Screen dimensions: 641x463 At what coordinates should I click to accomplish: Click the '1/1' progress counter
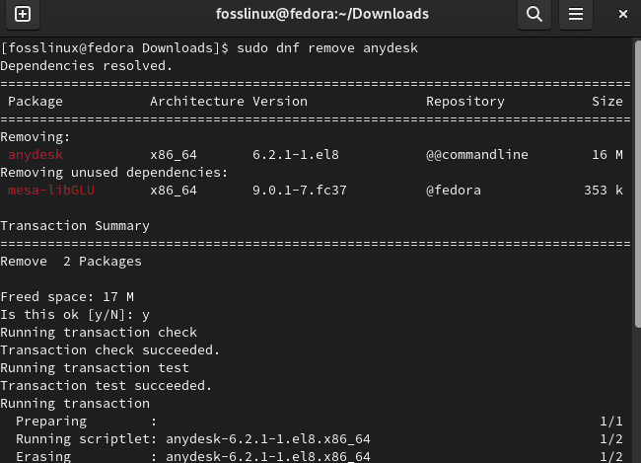[x=611, y=422]
